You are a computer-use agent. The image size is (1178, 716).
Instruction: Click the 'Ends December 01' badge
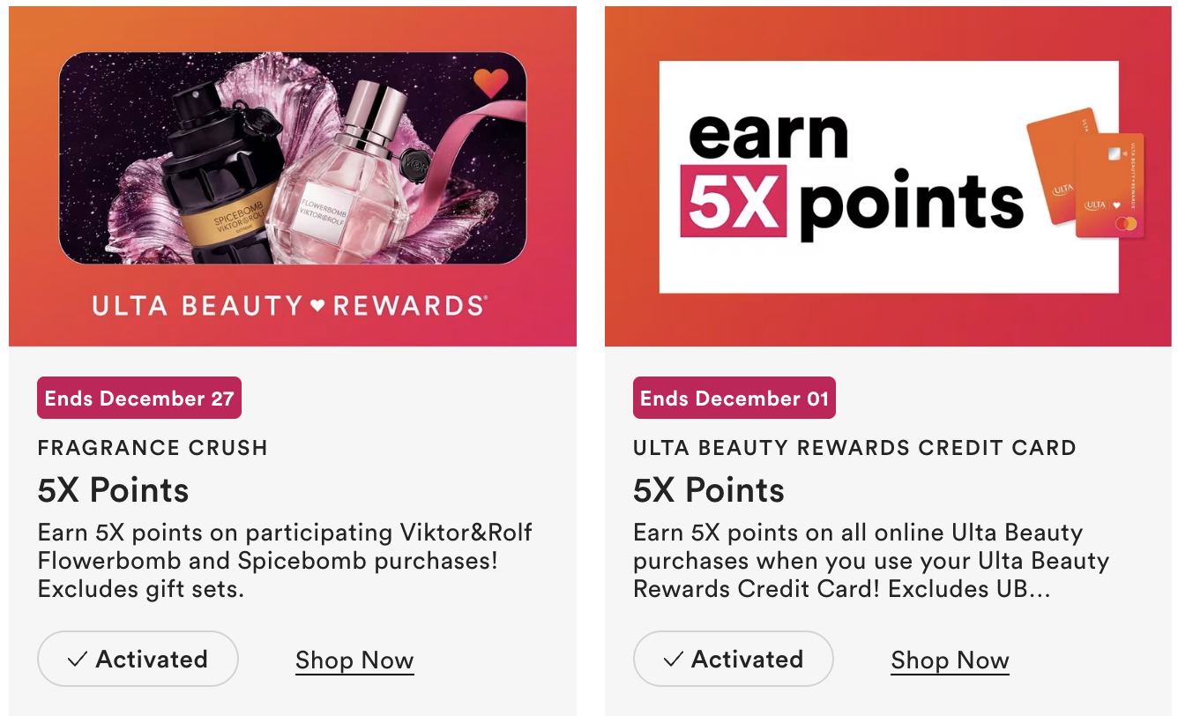pos(734,399)
